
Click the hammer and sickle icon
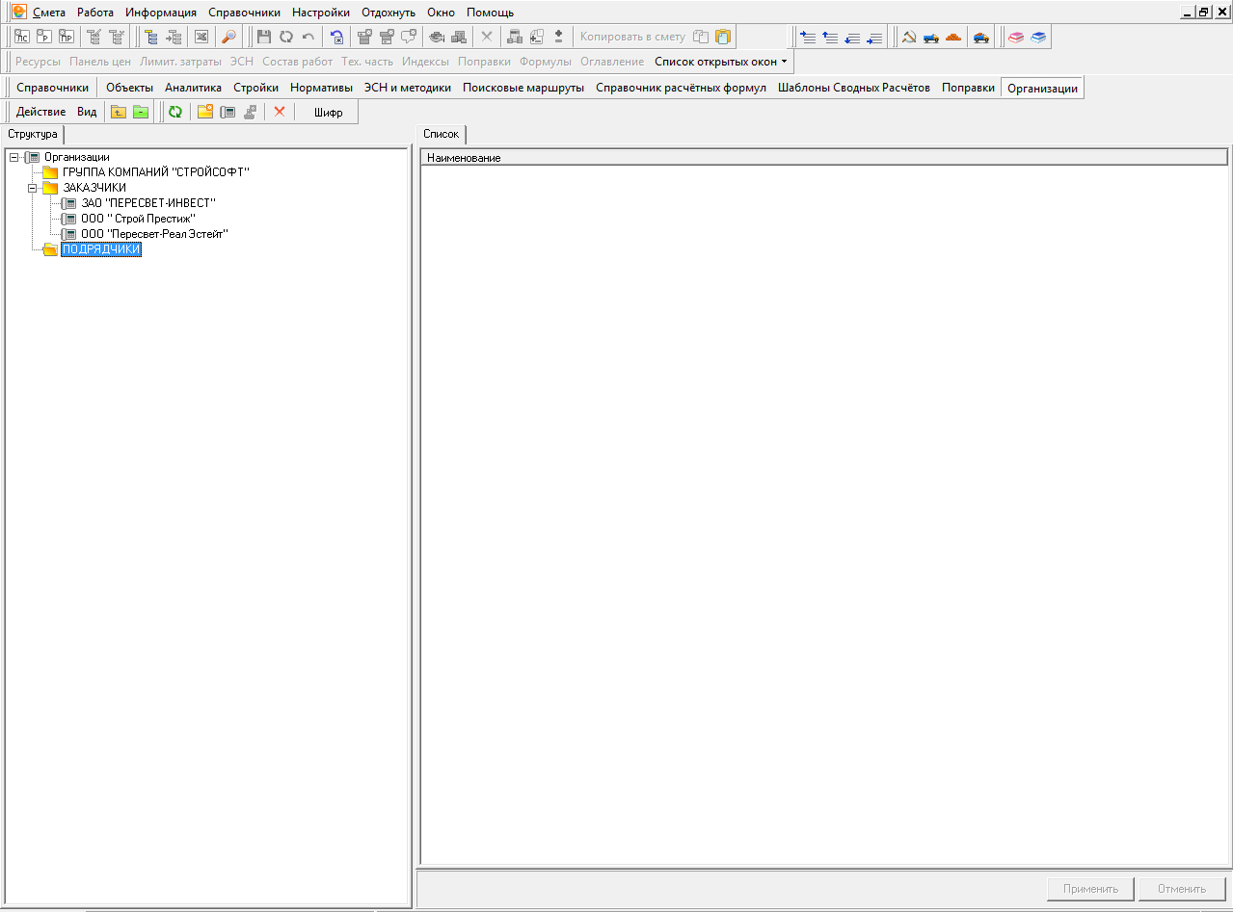click(908, 38)
